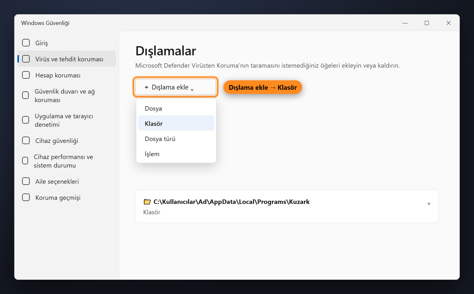Open the Dışlama ekle dropdown button
This screenshot has width=474, height=294.
click(x=175, y=87)
